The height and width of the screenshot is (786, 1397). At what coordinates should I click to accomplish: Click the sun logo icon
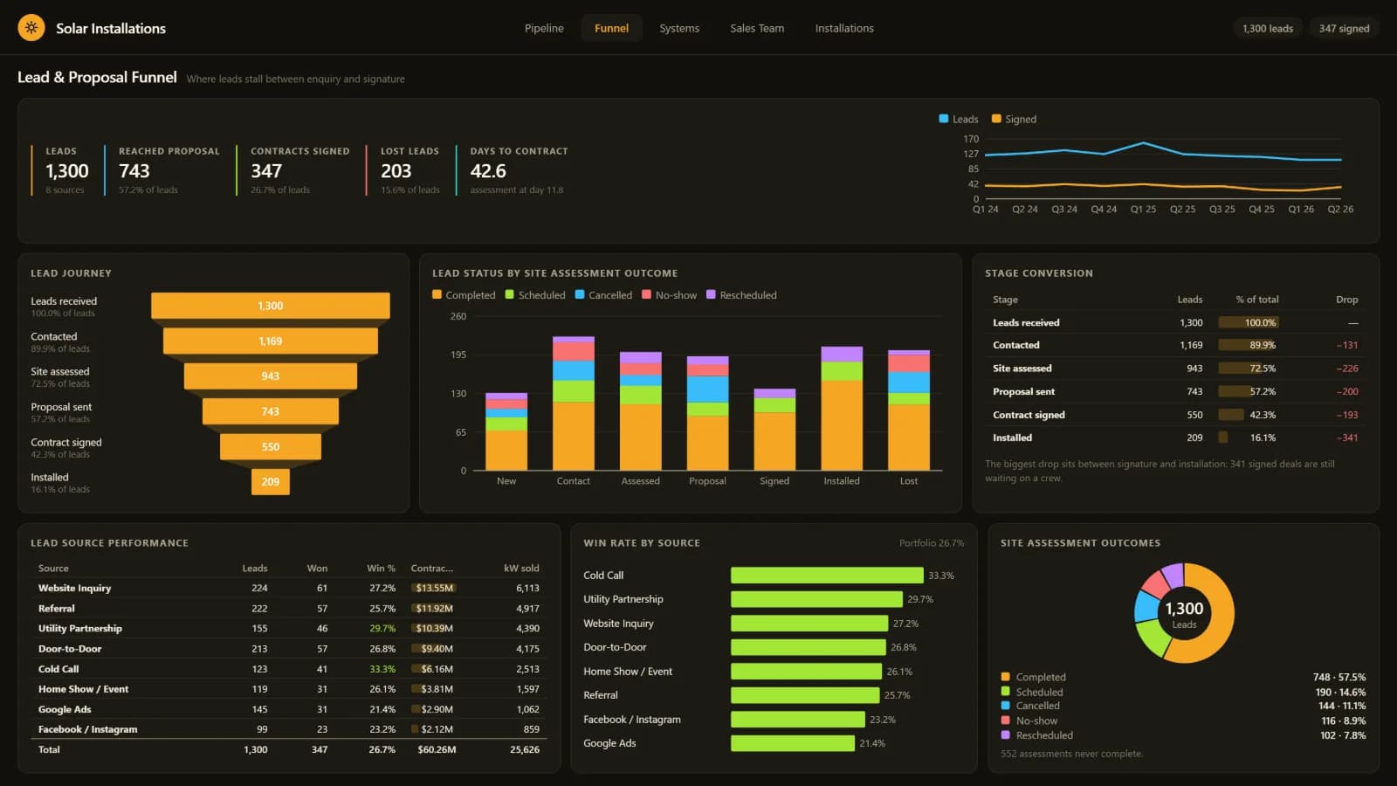tap(31, 28)
